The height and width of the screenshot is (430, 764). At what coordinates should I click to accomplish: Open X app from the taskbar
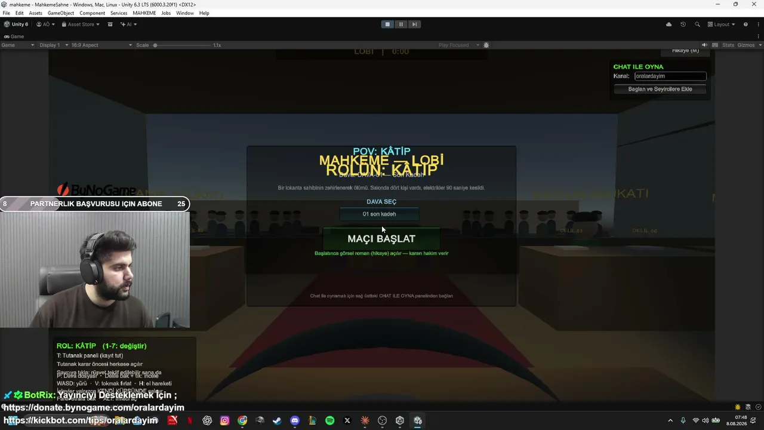point(347,420)
